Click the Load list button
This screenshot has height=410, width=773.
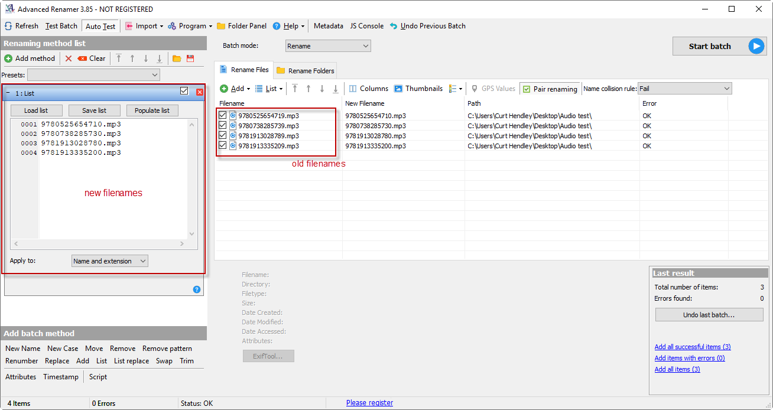pos(36,110)
